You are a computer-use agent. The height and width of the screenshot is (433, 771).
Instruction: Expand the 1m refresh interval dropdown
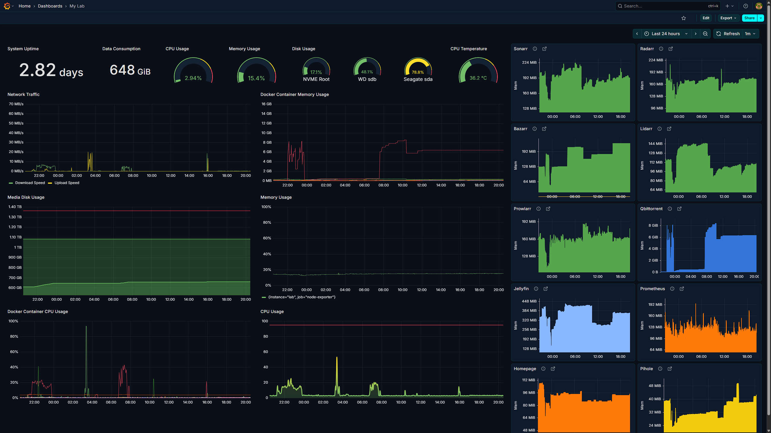click(x=751, y=34)
